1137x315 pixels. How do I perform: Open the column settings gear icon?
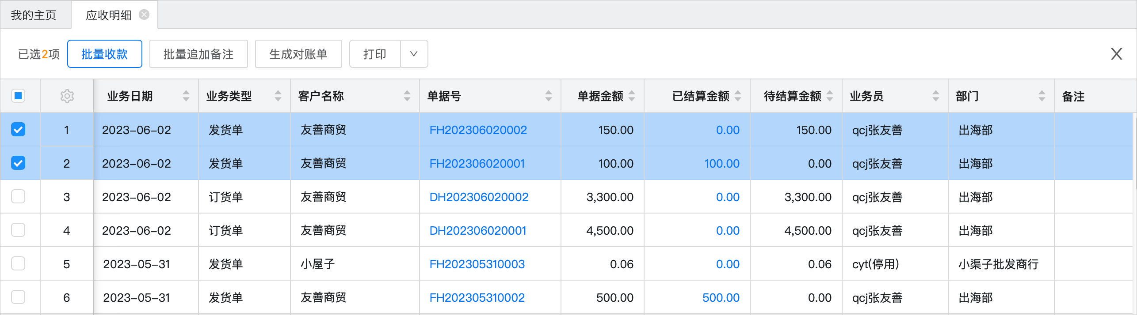pos(67,96)
